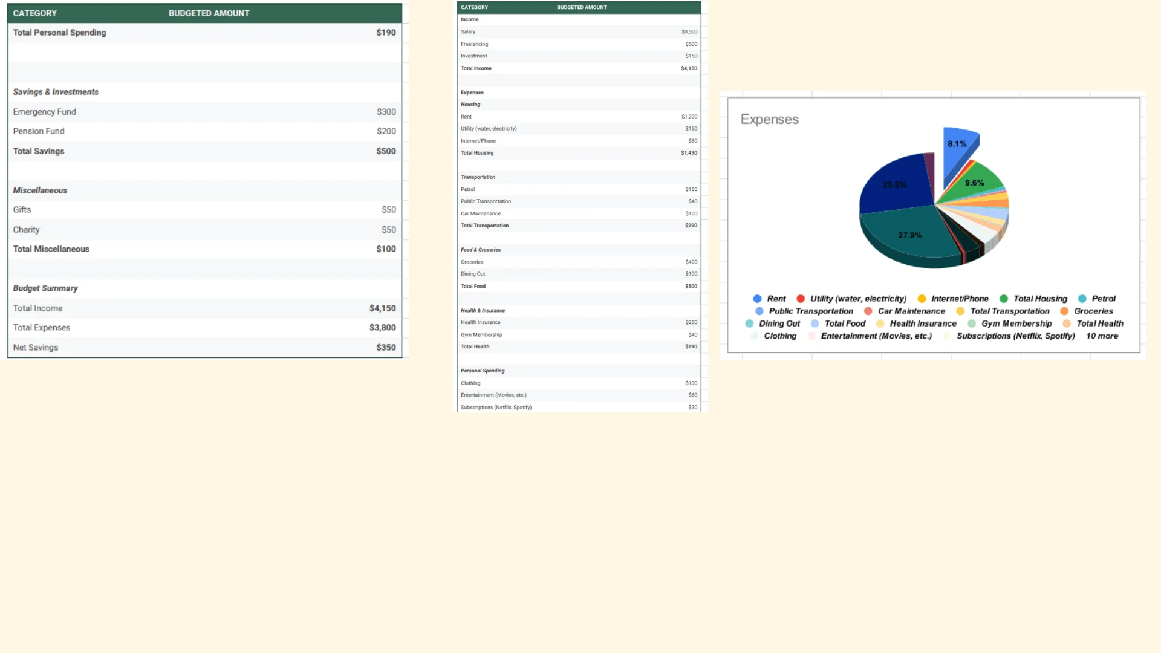Select the Net Savings $350 cell
This screenshot has height=653, width=1161.
point(385,348)
